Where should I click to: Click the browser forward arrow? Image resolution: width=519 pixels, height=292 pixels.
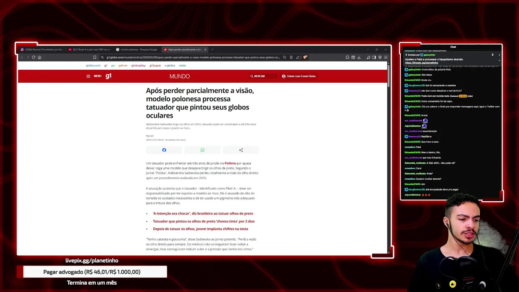tap(28, 58)
